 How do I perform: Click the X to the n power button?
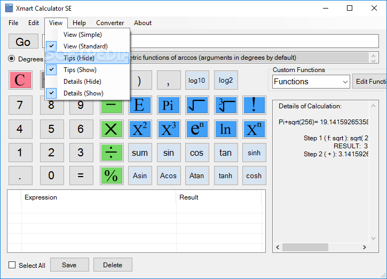pyautogui.click(x=254, y=129)
